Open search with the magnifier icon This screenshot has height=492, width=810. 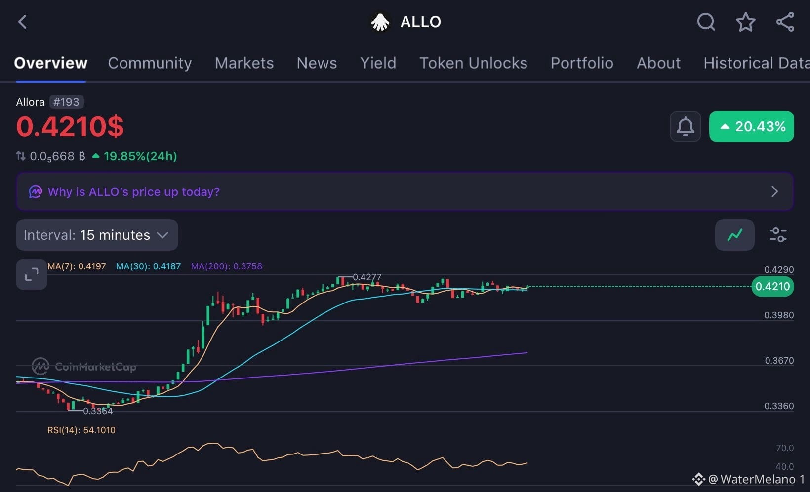pos(706,22)
